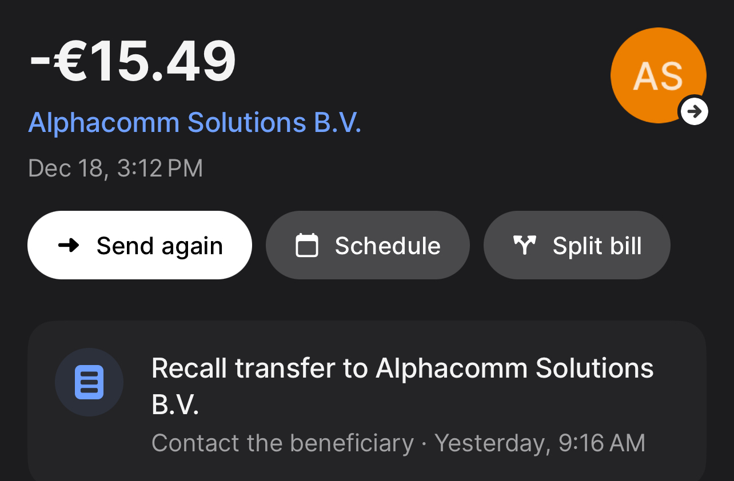Click the AS initials in the avatar

point(659,76)
